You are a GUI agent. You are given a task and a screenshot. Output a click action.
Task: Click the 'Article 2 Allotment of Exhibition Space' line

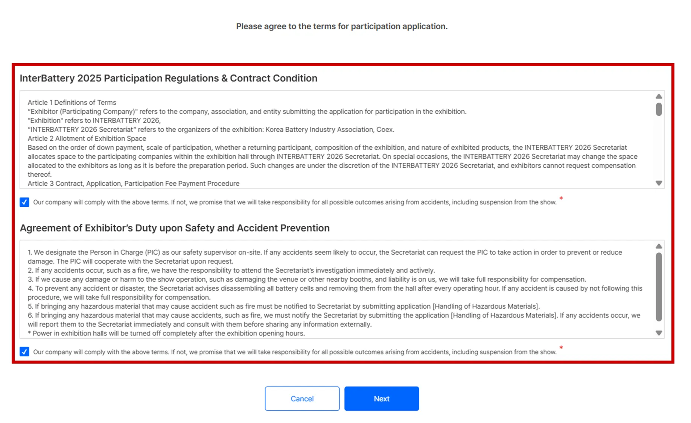point(87,138)
